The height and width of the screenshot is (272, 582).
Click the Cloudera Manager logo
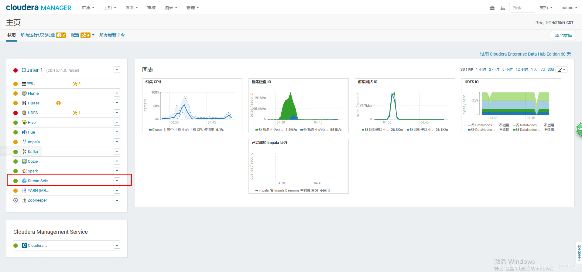(39, 8)
